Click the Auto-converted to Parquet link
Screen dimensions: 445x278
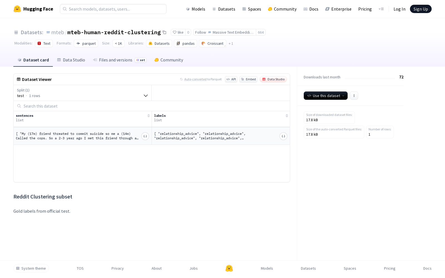[x=203, y=79]
